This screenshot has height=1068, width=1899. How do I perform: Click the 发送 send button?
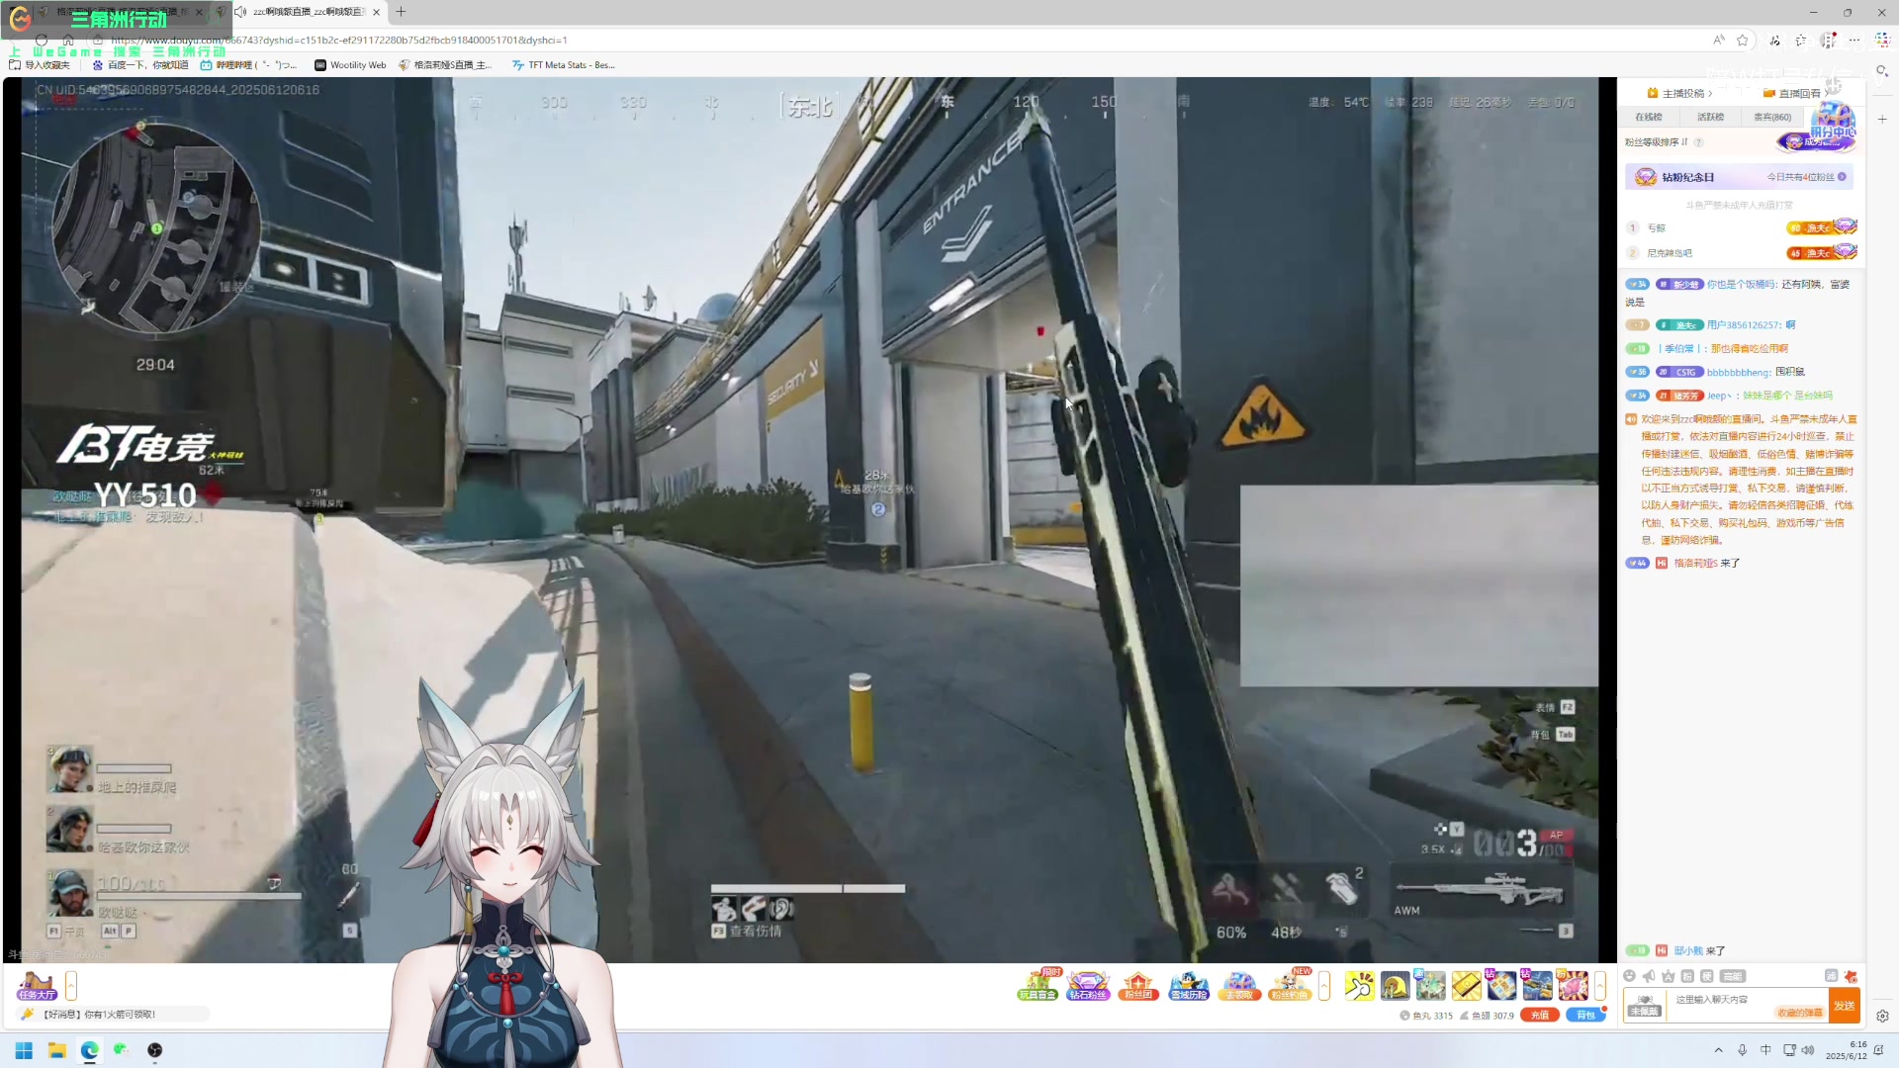[x=1845, y=1006]
